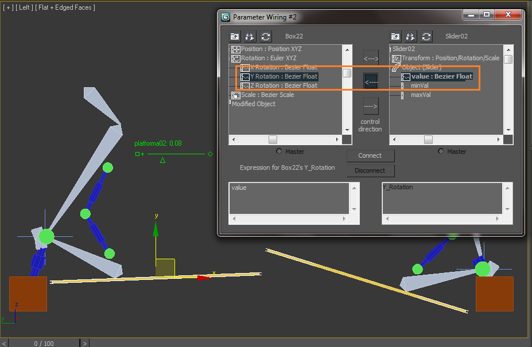Click the Box22 expression field containing value
This screenshot has height=347, width=532.
point(289,198)
